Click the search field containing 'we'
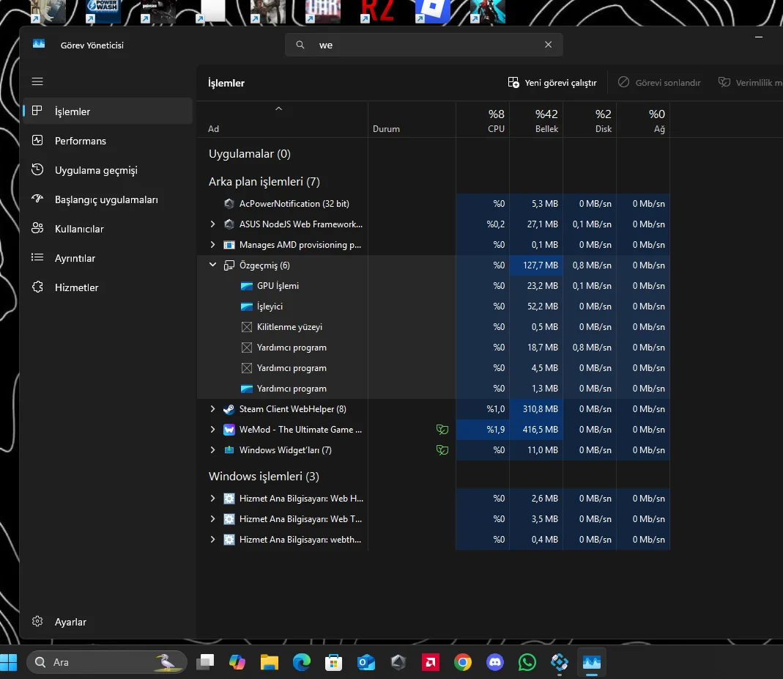 [424, 45]
